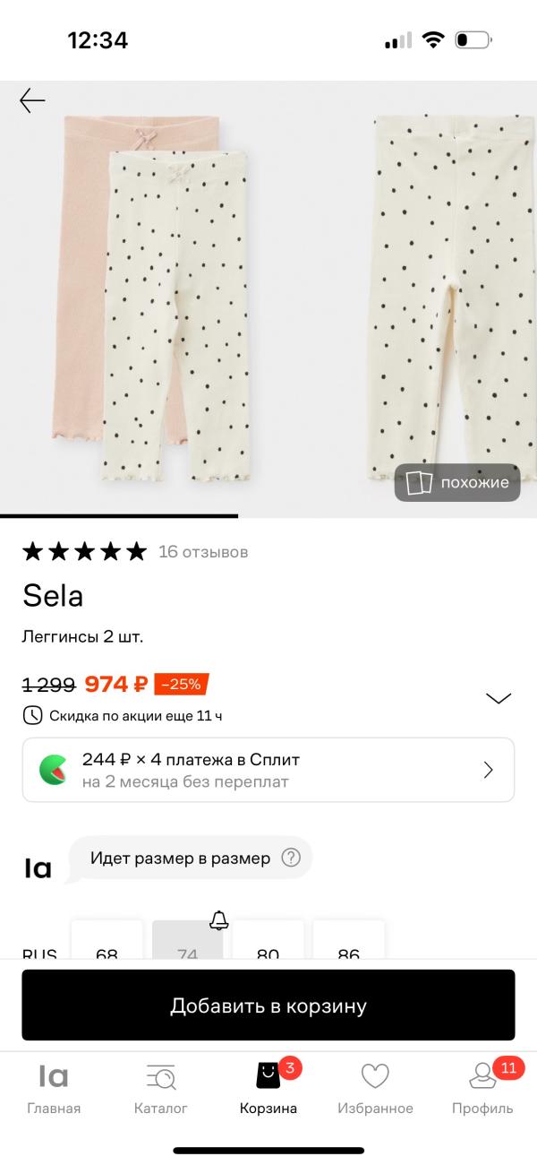Screen dimensions: 537x1165
Task: Expand price details chevron
Action: (498, 698)
